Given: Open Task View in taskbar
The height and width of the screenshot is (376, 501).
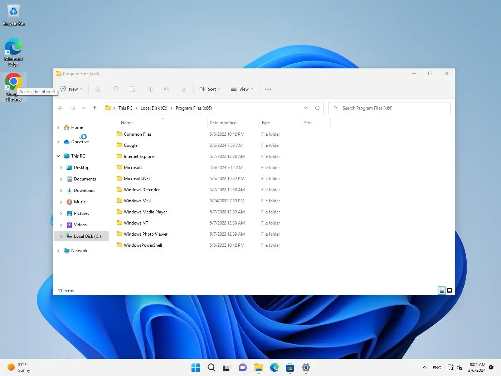Looking at the screenshot, I should (227, 367).
